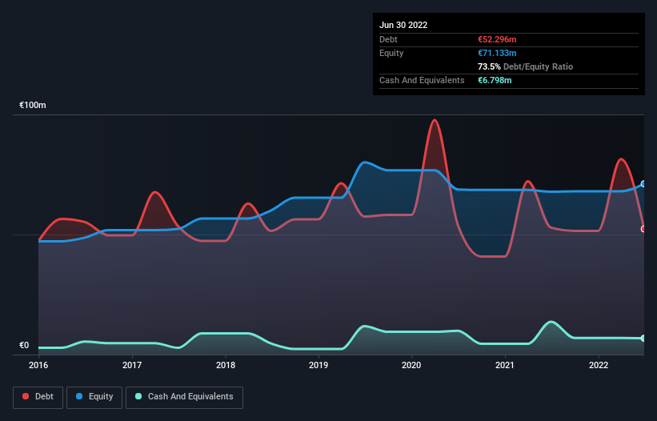Click the €0 y-axis label
657x421 pixels.
[24, 345]
